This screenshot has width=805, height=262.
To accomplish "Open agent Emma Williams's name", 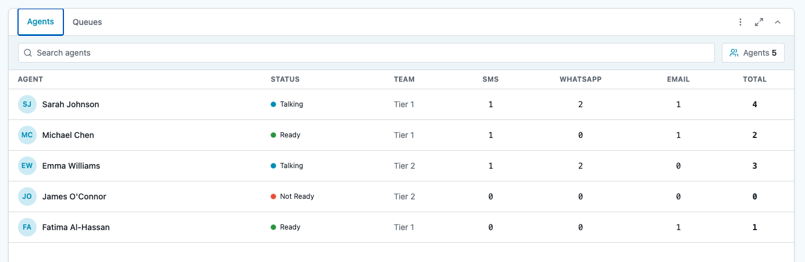I will click(x=72, y=166).
